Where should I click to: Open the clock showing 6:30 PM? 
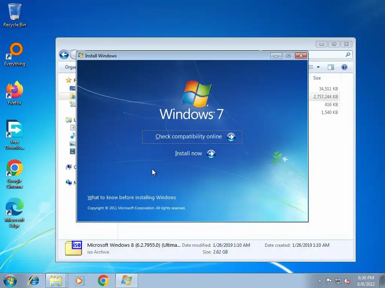pos(366,281)
